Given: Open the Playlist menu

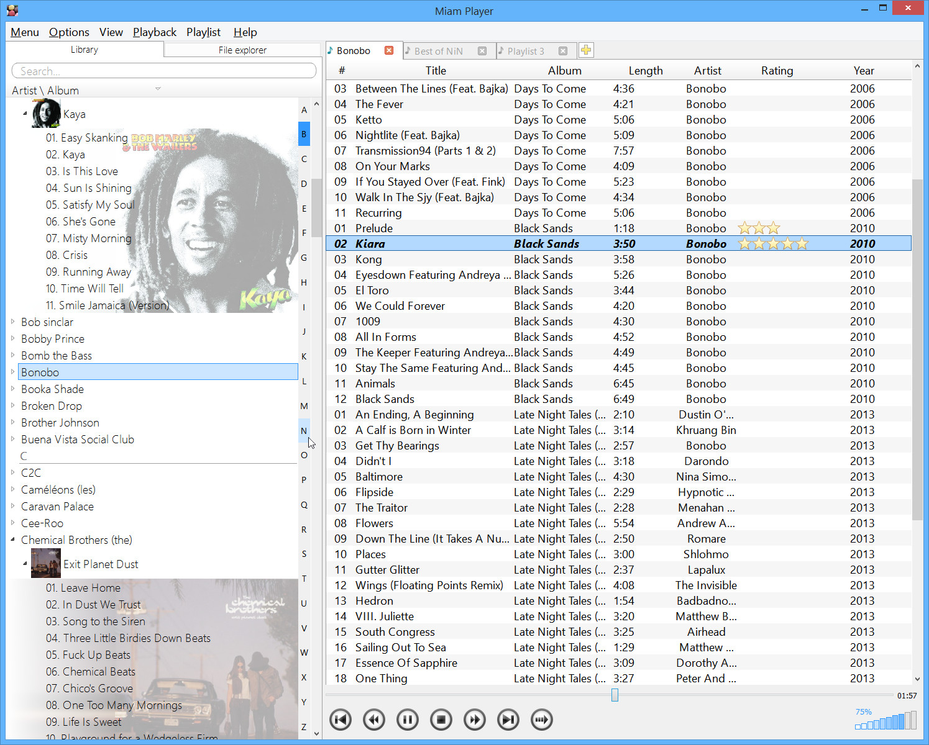Looking at the screenshot, I should tap(204, 32).
